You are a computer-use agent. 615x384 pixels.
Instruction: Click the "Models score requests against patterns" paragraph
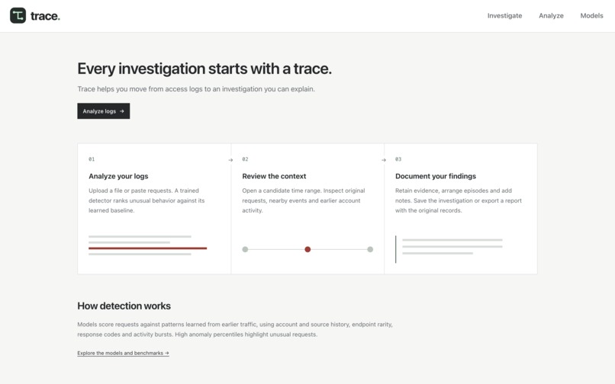click(x=235, y=329)
